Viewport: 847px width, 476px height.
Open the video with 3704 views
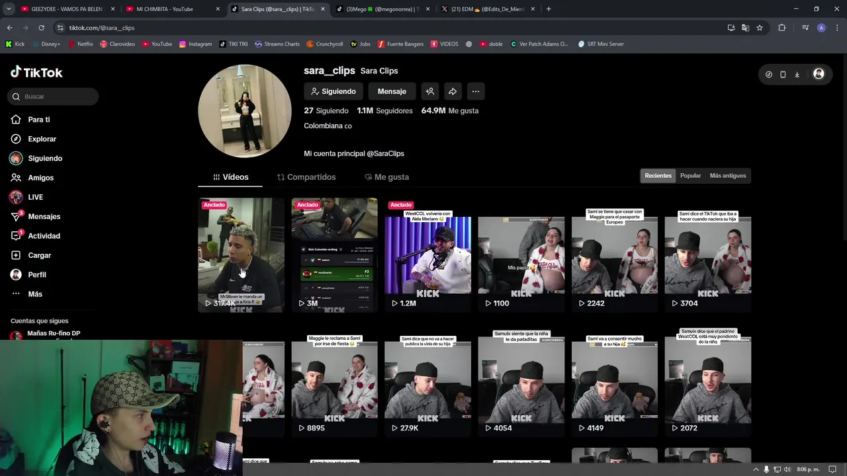(x=707, y=255)
